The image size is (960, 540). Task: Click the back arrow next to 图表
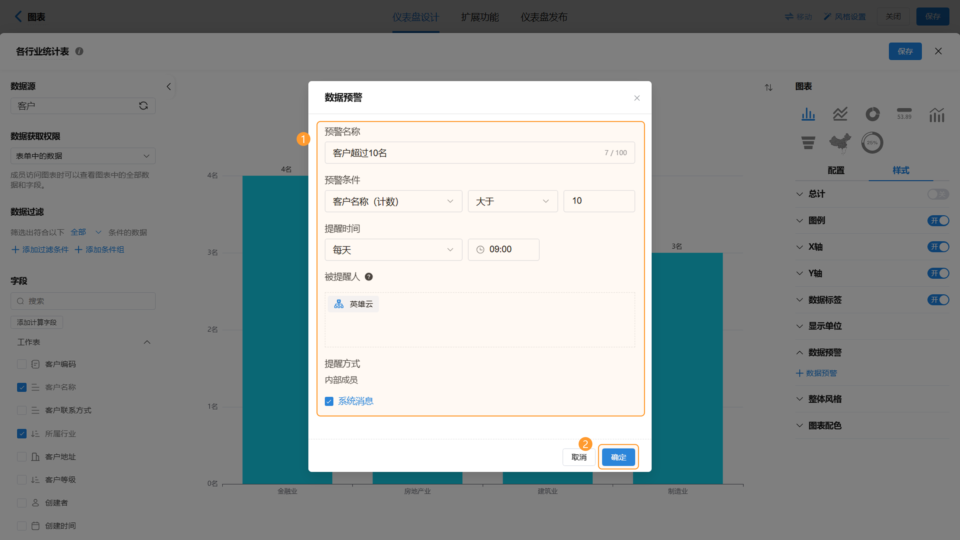18,16
